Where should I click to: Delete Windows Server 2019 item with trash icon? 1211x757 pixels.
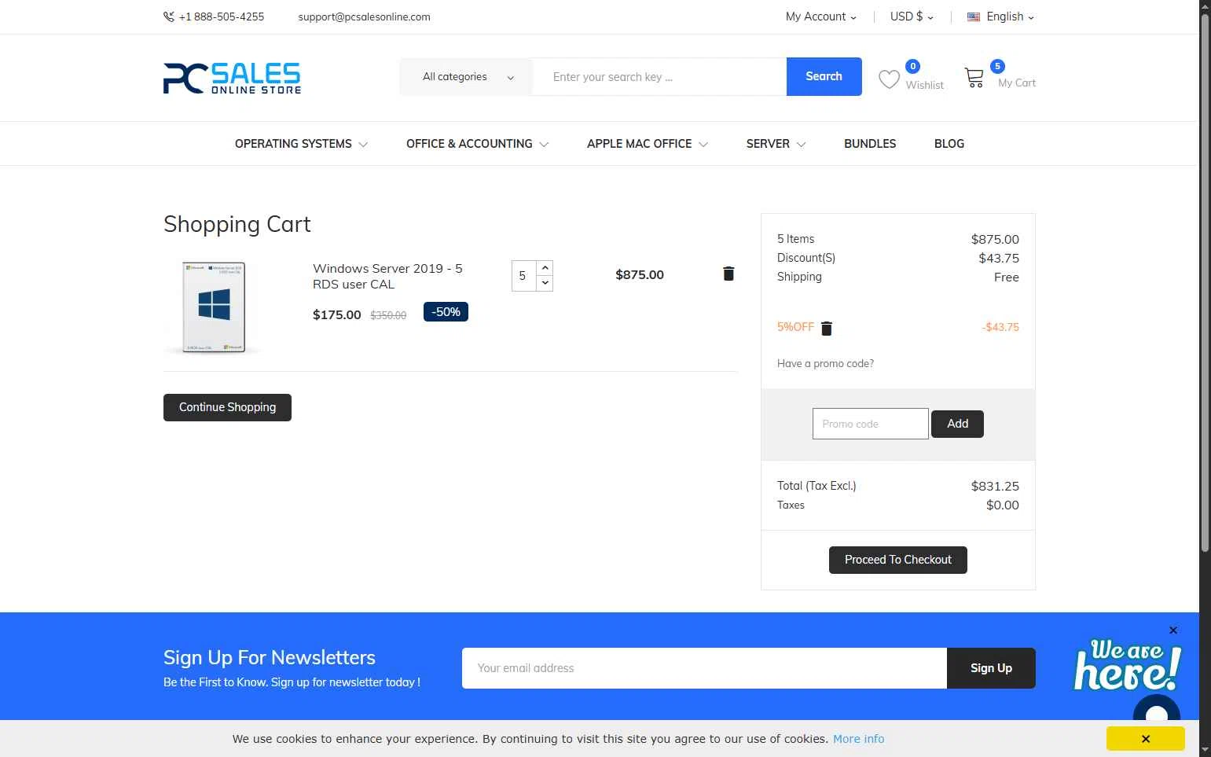(728, 274)
